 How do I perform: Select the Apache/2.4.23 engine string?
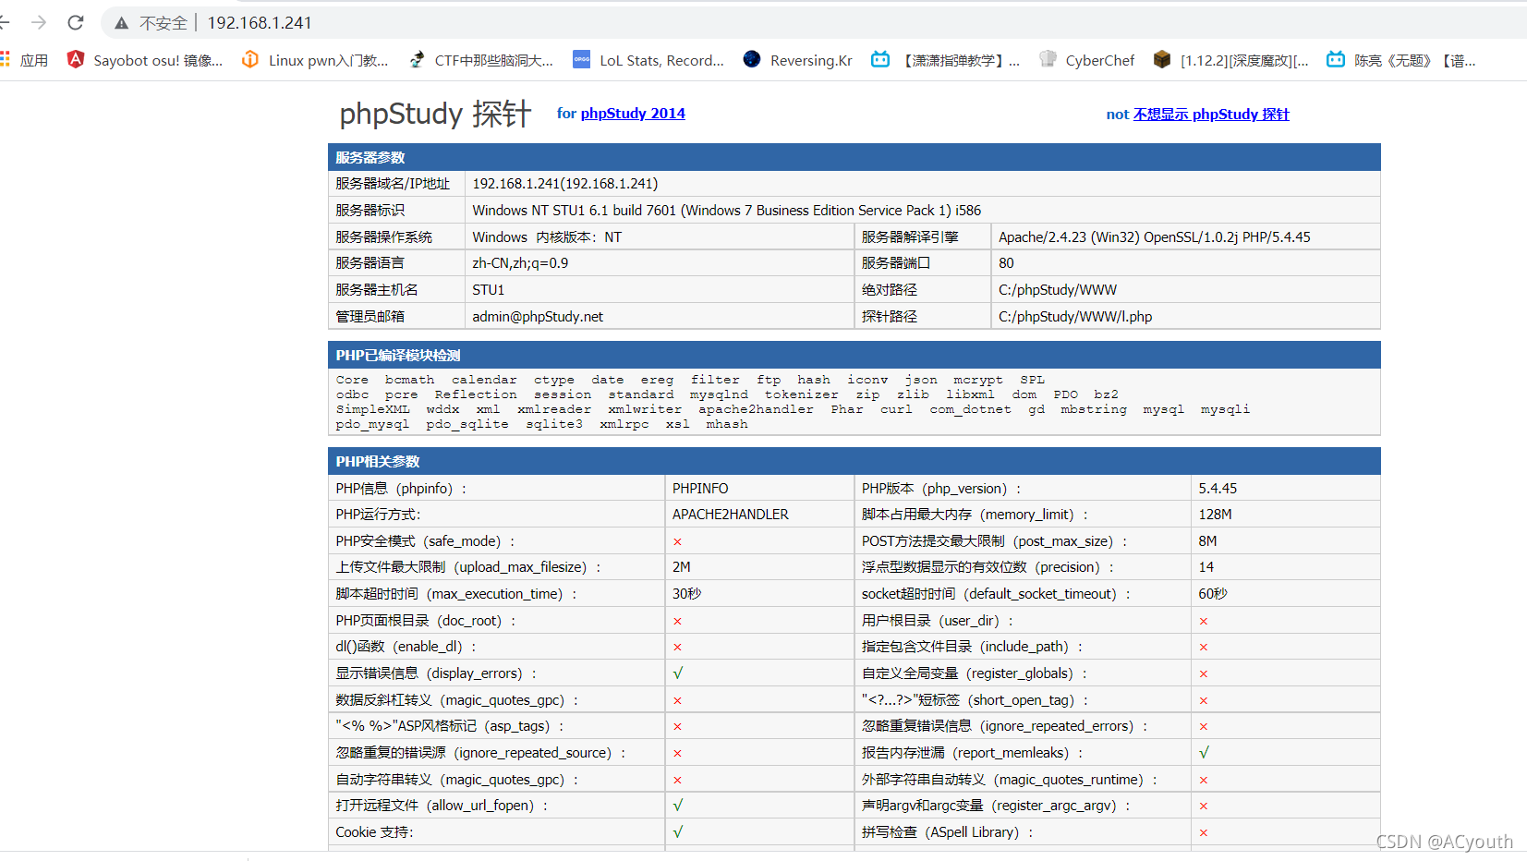coord(1155,237)
